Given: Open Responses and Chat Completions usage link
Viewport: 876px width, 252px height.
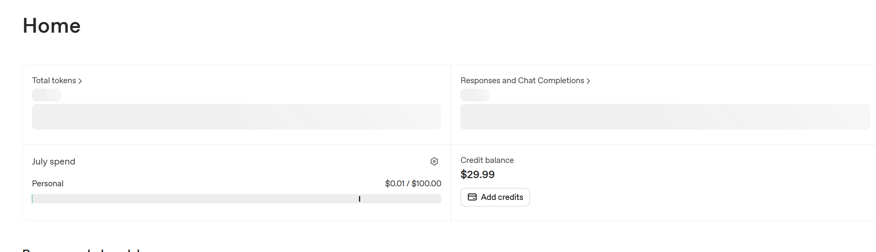Looking at the screenshot, I should [525, 80].
